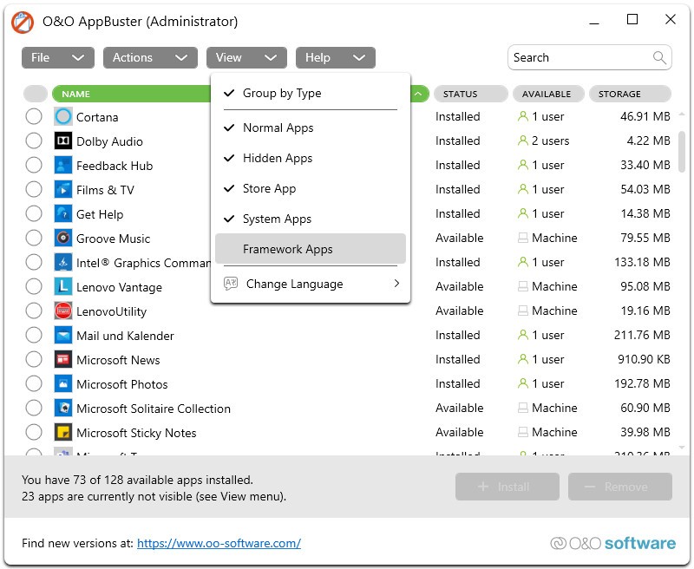
Task: Click the Lenovo Vantage app icon
Action: [63, 287]
